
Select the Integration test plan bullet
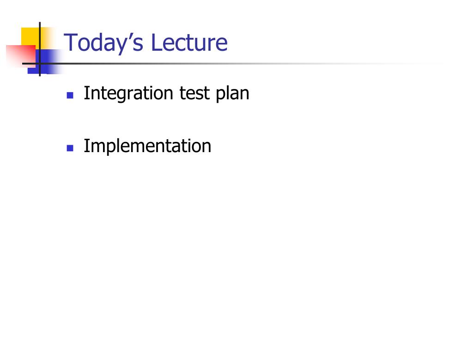pyautogui.click(x=166, y=94)
